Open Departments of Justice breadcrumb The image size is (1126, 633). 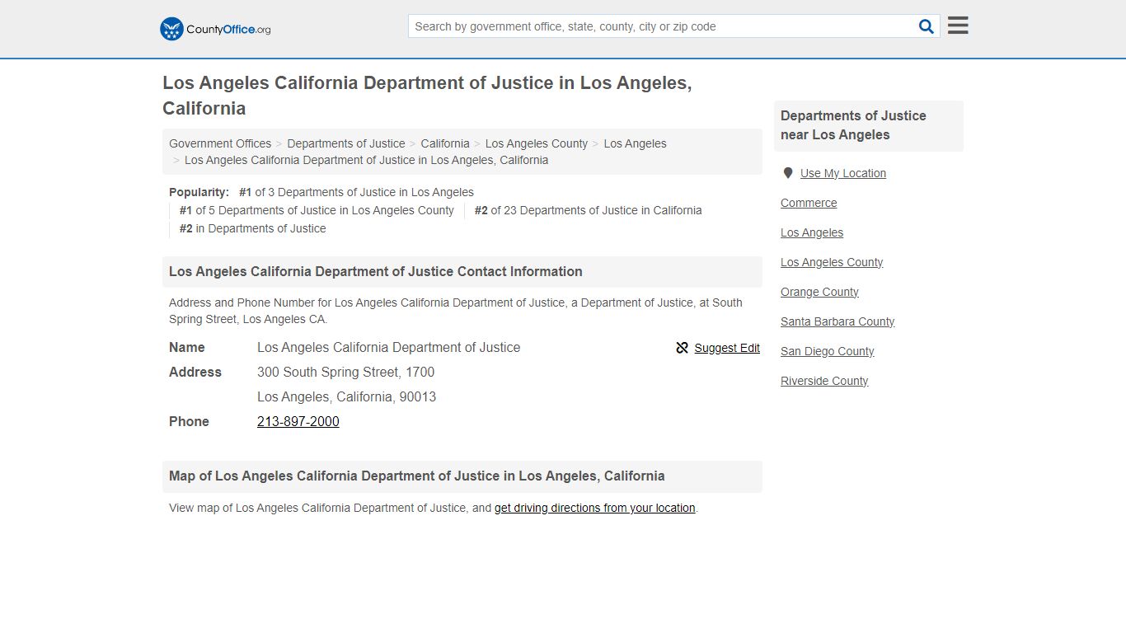click(x=346, y=143)
